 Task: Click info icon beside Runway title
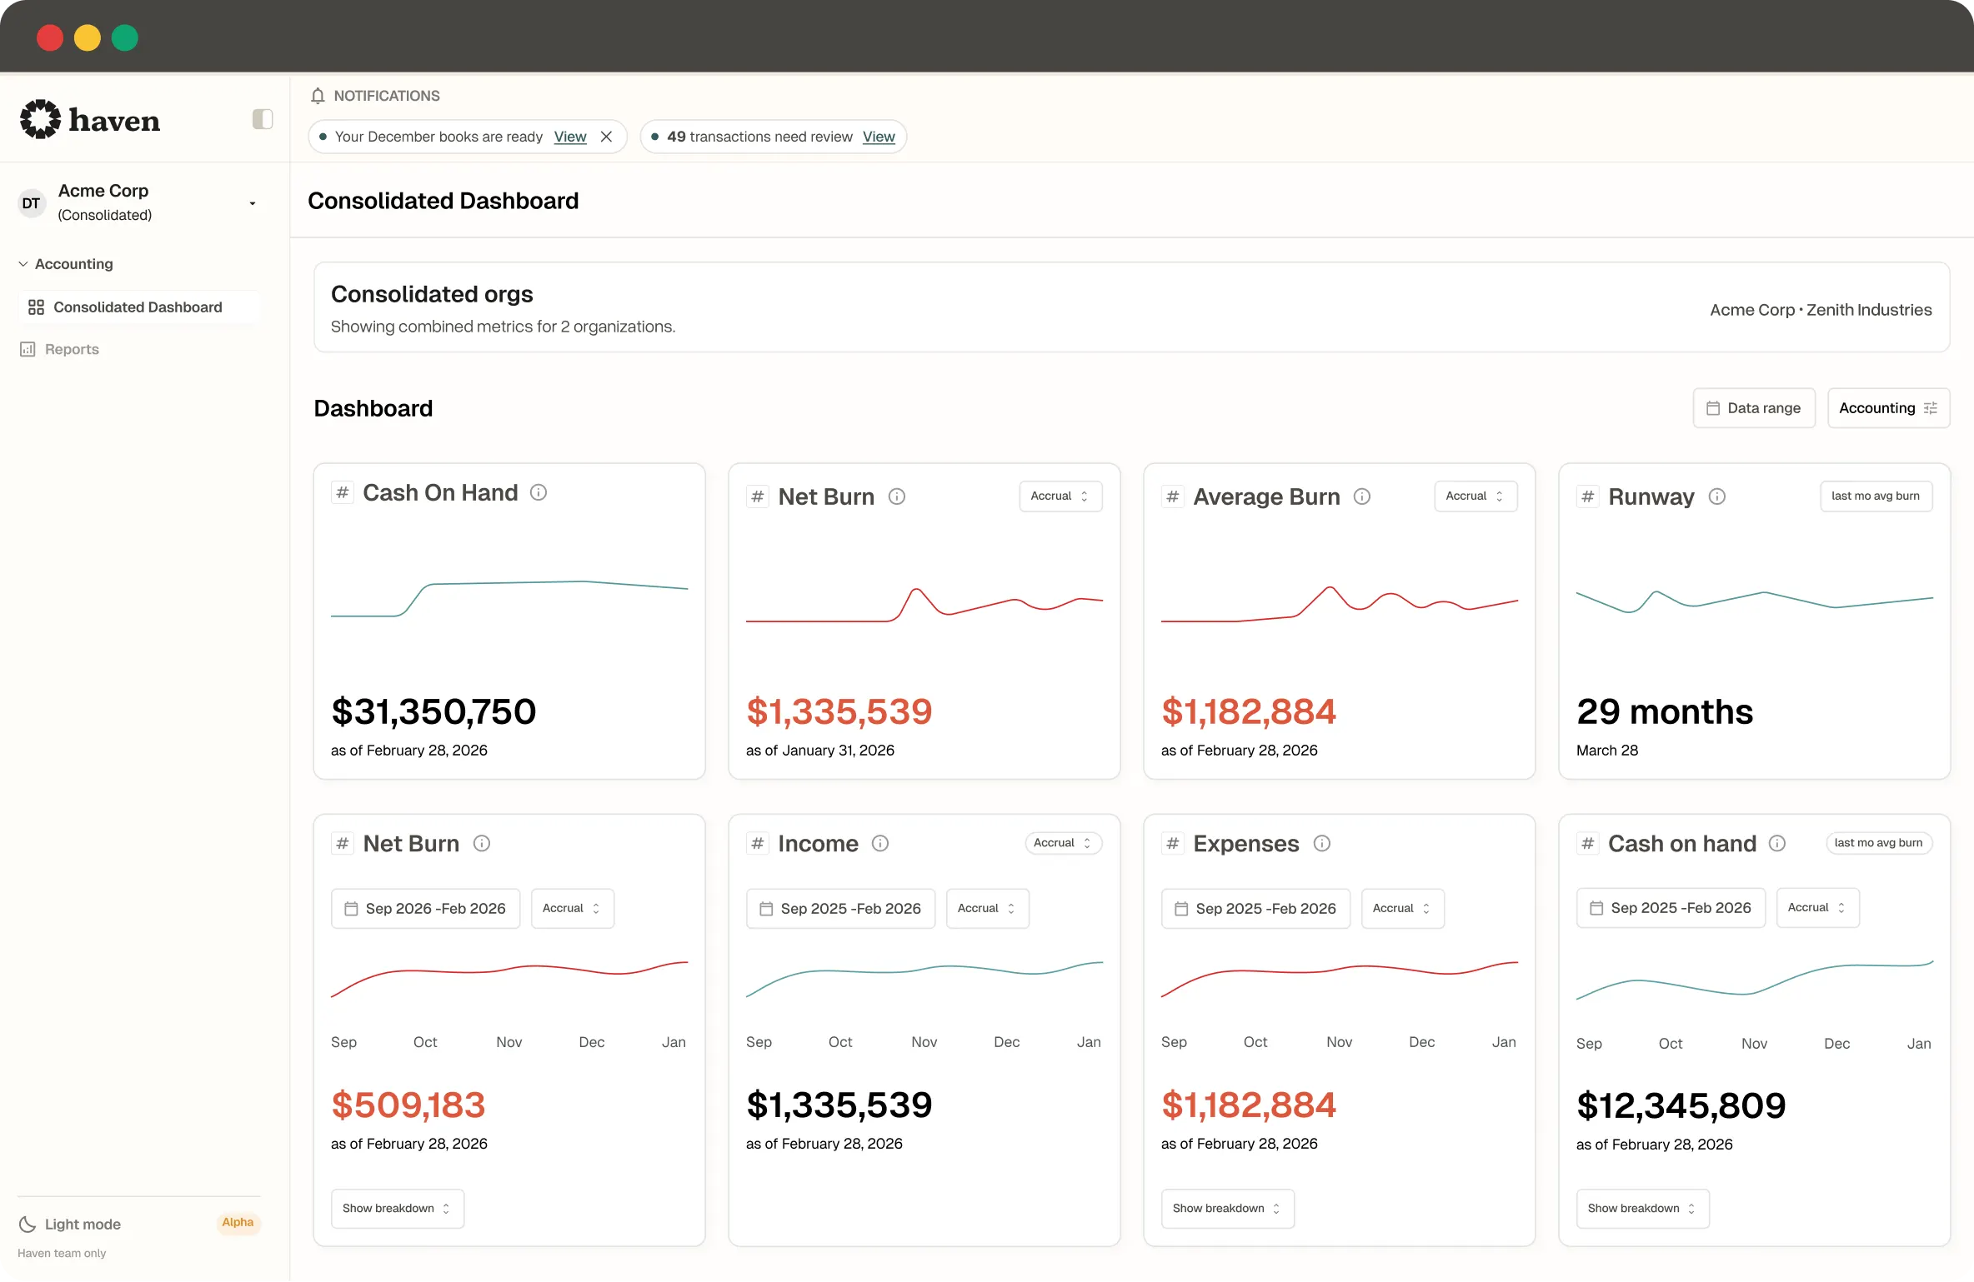pyautogui.click(x=1717, y=496)
